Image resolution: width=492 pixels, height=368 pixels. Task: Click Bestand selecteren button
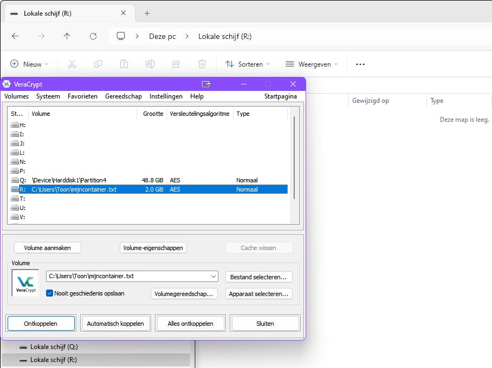(258, 277)
